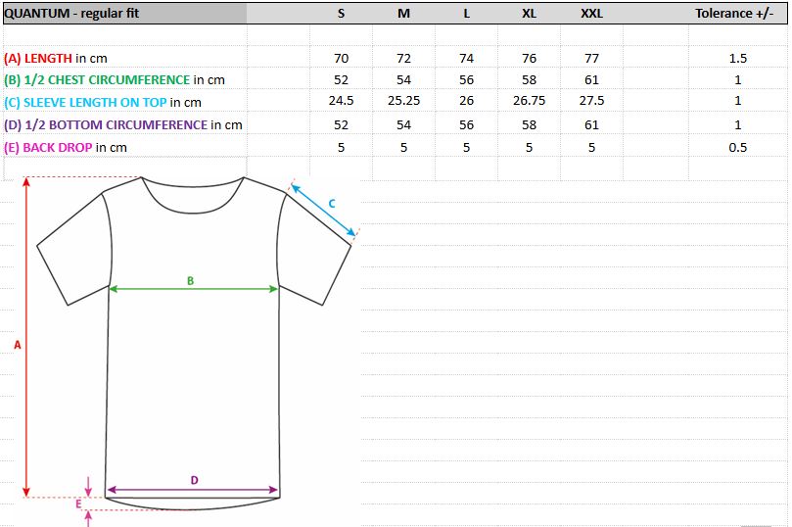Select the S size column header

[341, 14]
